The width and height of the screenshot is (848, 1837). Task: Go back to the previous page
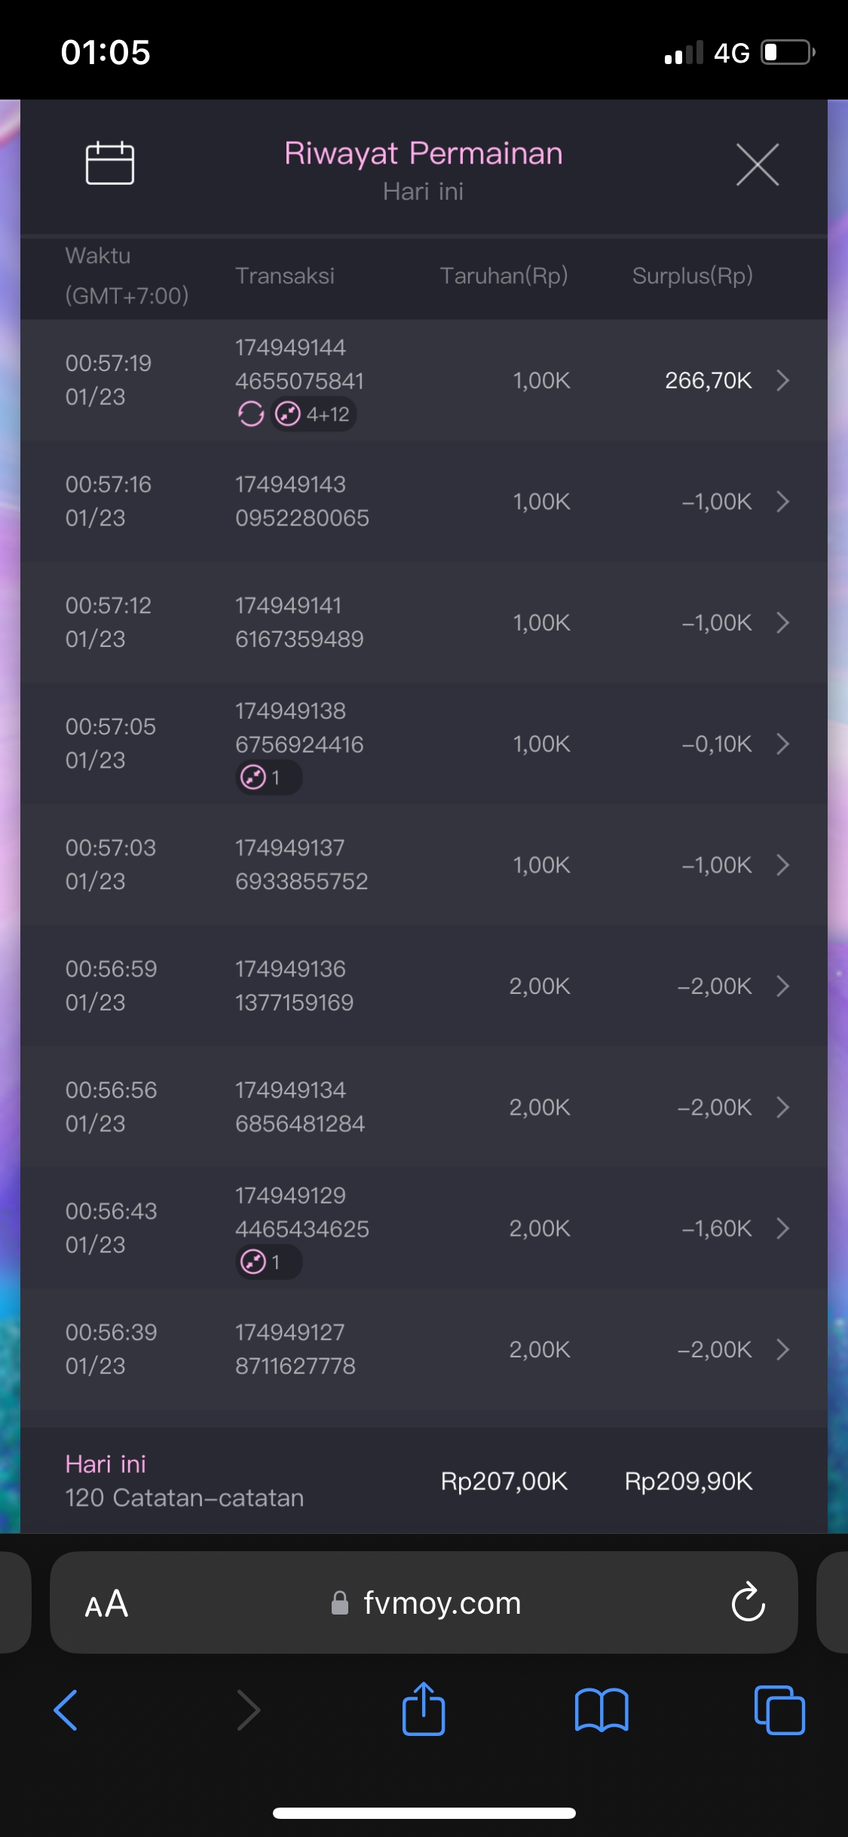pos(66,1710)
